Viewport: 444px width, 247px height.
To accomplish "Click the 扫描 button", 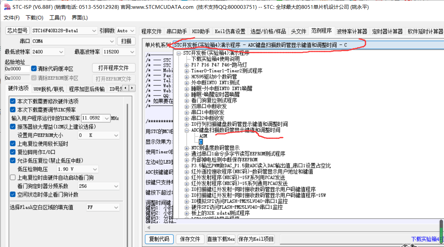I will pos(126,41).
